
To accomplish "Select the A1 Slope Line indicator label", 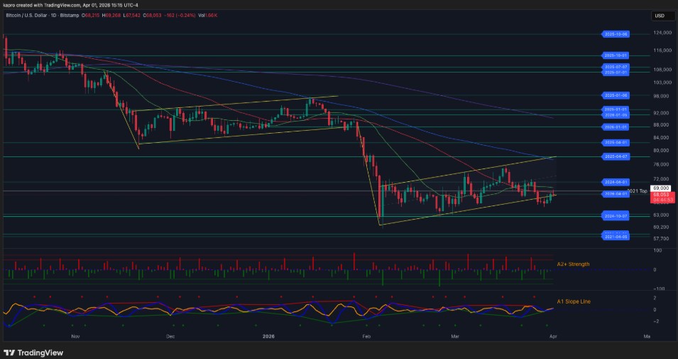I will coord(574,301).
